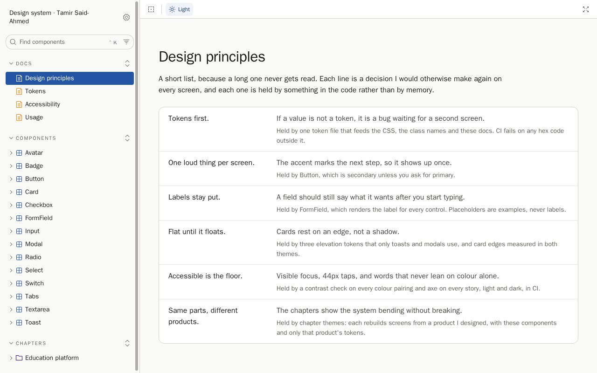Click the component icon beside Toast
Screen dimensions: 597x373
(19, 323)
